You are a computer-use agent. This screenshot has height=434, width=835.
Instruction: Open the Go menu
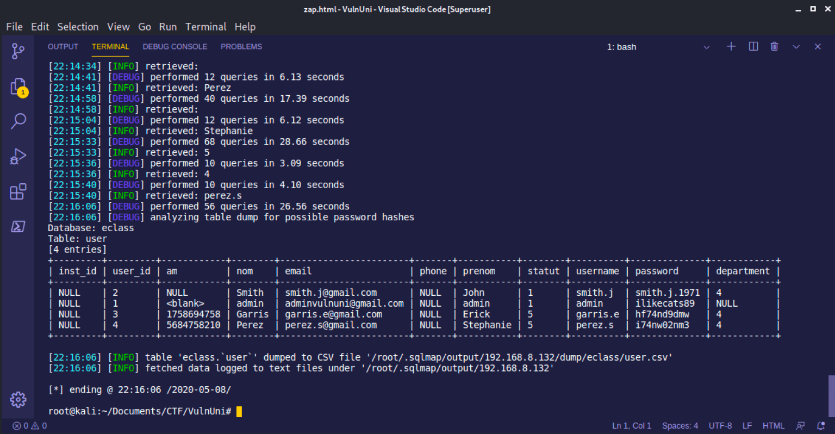[x=145, y=27]
